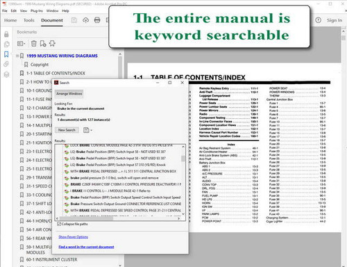The width and height of the screenshot is (347, 267).
Task: Toggle the blue Bookmarks panel icon
Action: [x=6, y=54]
